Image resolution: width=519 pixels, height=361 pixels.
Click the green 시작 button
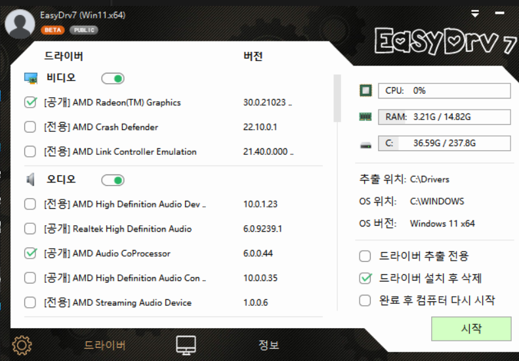[471, 329]
